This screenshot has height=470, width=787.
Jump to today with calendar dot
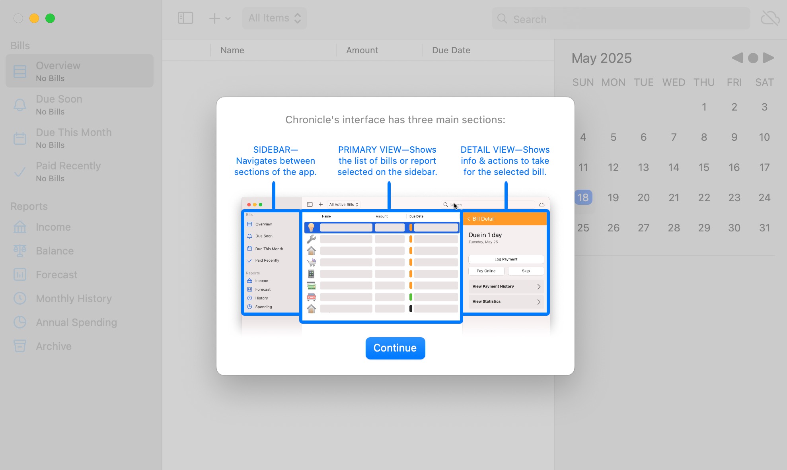pos(753,58)
